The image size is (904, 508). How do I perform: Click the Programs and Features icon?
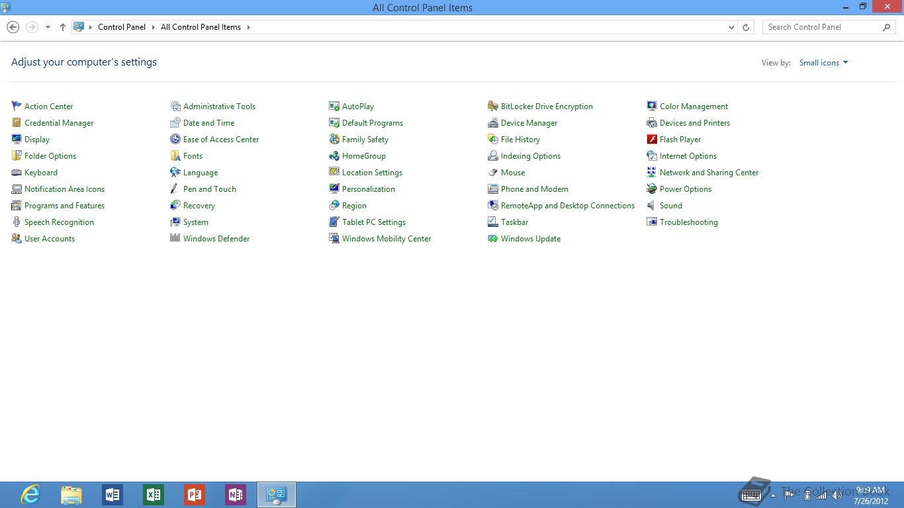(x=17, y=205)
